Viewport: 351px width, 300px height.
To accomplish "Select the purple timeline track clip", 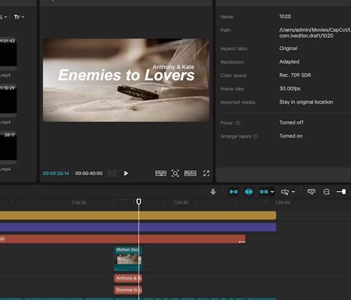I will click(138, 227).
